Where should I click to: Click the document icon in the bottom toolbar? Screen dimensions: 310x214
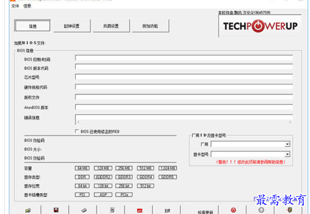pyautogui.click(x=112, y=210)
